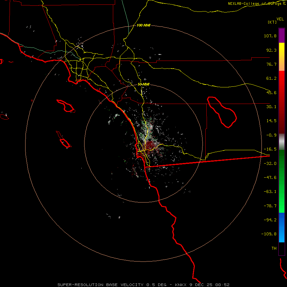
Task: Click the -32.0 velocity scale value
Action: (270, 164)
